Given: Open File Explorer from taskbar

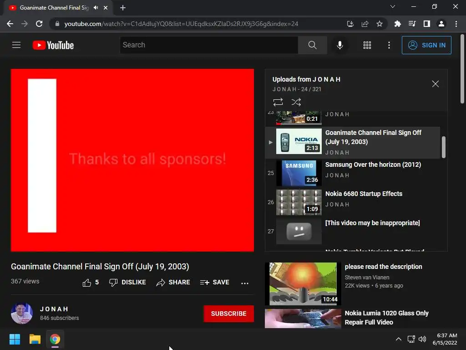Looking at the screenshot, I should pyautogui.click(x=35, y=339).
